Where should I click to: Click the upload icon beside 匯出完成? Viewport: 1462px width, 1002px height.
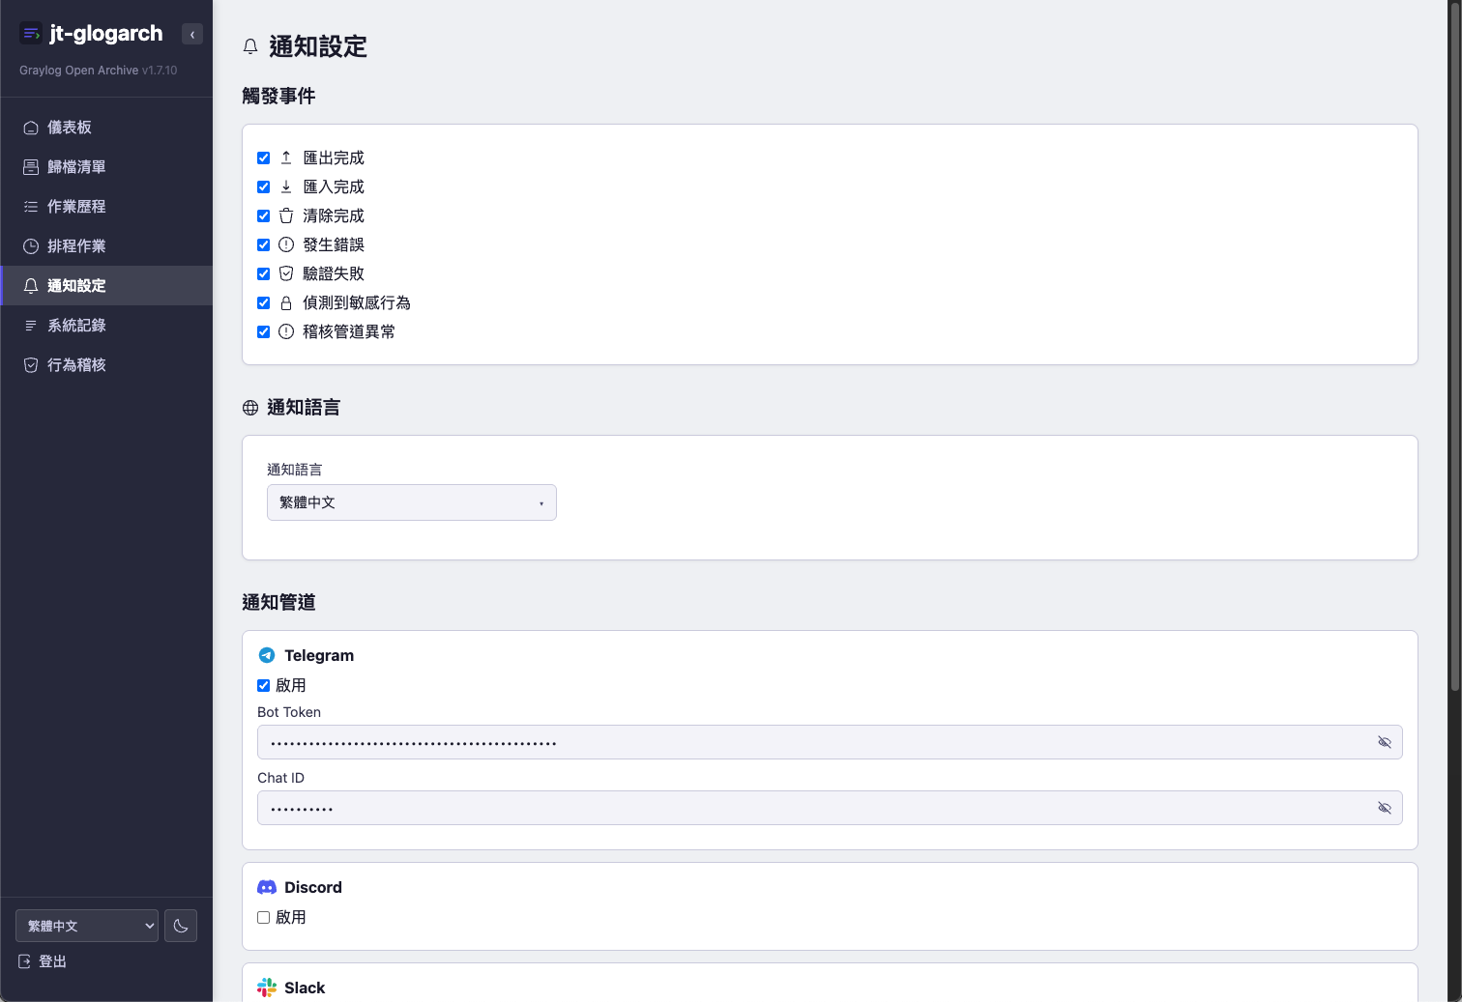click(286, 157)
